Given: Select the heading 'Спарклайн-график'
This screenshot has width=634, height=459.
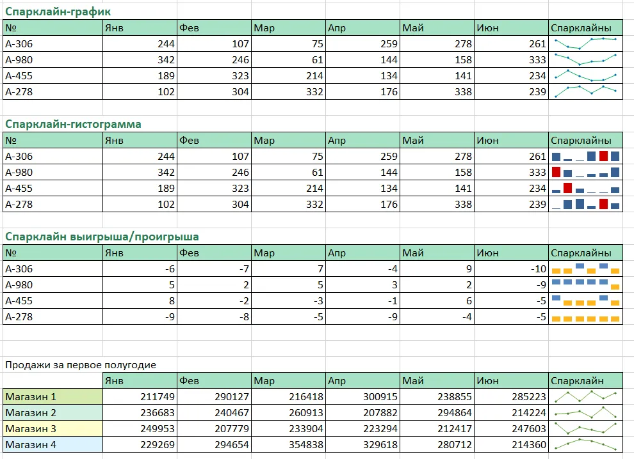Looking at the screenshot, I should tap(58, 12).
